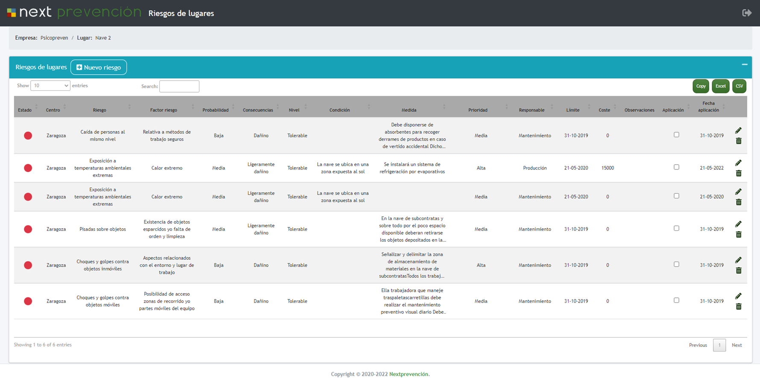Check Aplicación for Choques contra objetos inmóviles
The height and width of the screenshot is (378, 760).
(676, 265)
